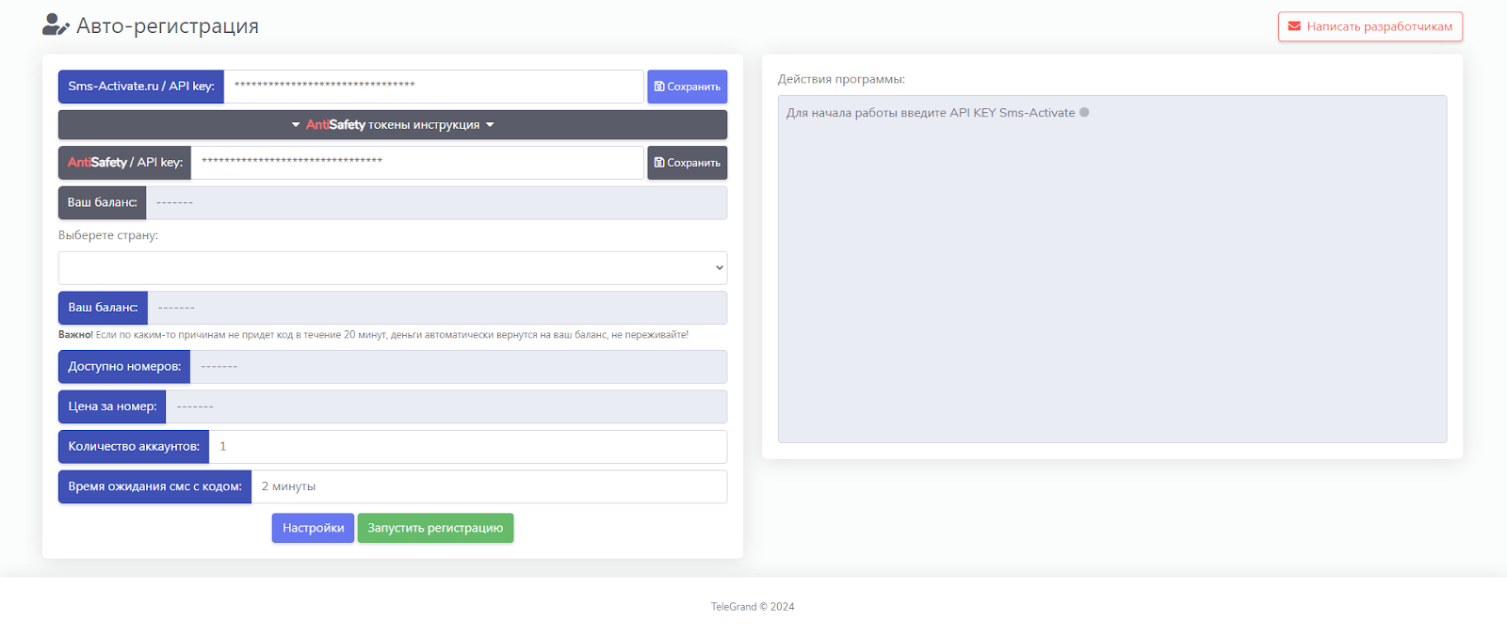This screenshot has height=637, width=1507.
Task: Click the Цена за номер label
Action: click(112, 406)
